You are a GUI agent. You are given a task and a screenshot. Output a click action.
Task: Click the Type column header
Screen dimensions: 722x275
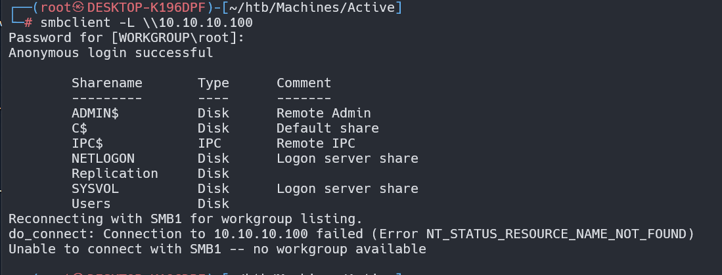[x=214, y=83]
